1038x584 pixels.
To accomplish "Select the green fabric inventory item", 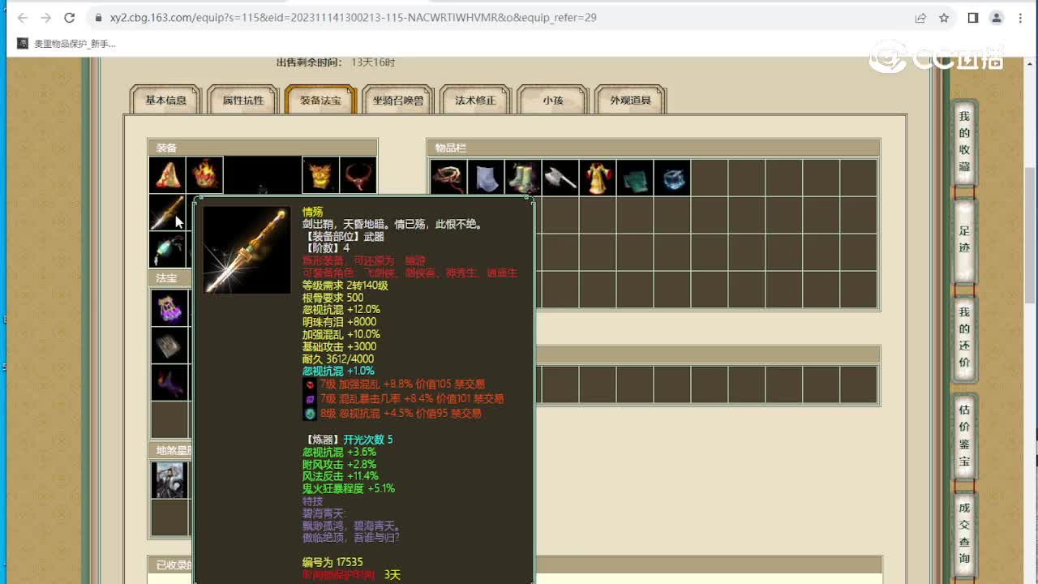I will coord(635,178).
